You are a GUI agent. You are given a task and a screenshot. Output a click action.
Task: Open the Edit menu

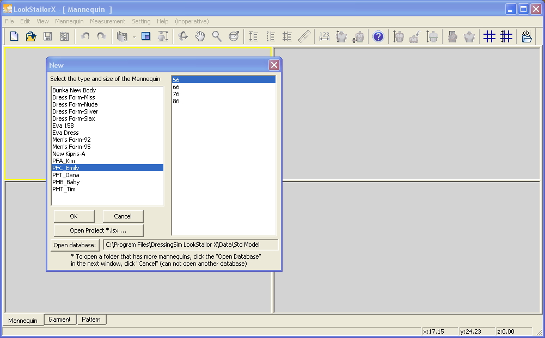click(x=25, y=21)
